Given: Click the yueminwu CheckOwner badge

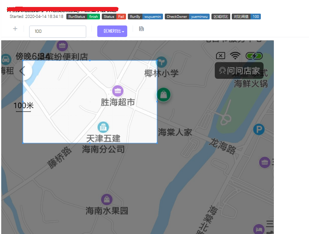Looking at the screenshot, I should coord(199,17).
